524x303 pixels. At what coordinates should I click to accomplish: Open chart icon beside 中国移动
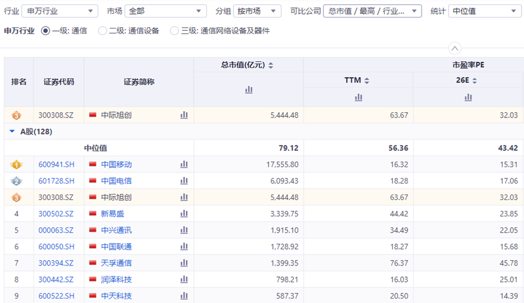pos(184,164)
